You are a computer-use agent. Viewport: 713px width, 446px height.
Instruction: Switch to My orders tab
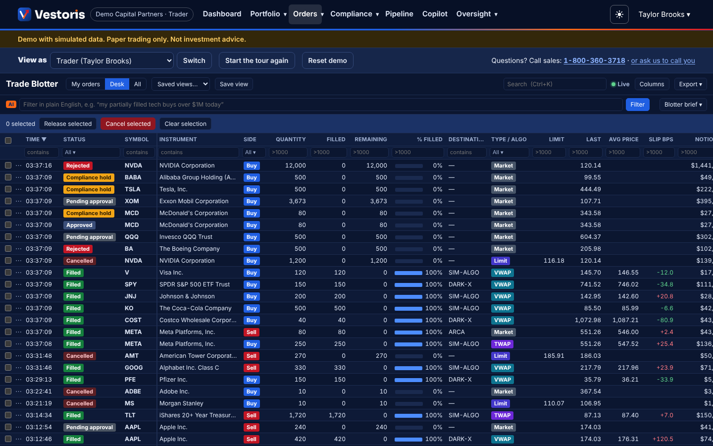[86, 84]
